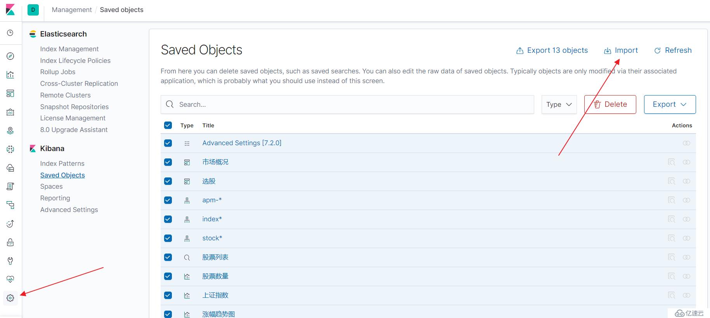Open Advanced Settings in Kibana menu
This screenshot has height=318, width=710.
tap(69, 210)
